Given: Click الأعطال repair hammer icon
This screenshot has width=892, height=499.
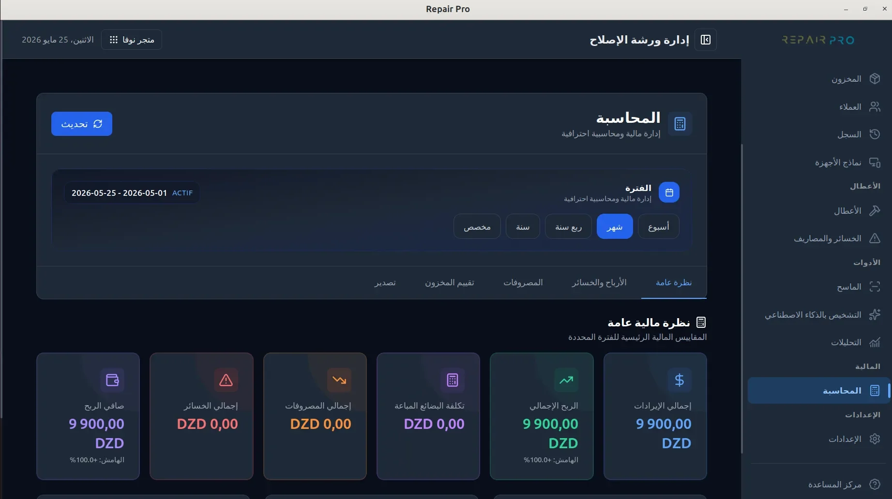Looking at the screenshot, I should click(875, 211).
